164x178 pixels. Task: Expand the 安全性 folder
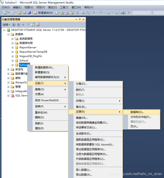click(9, 69)
